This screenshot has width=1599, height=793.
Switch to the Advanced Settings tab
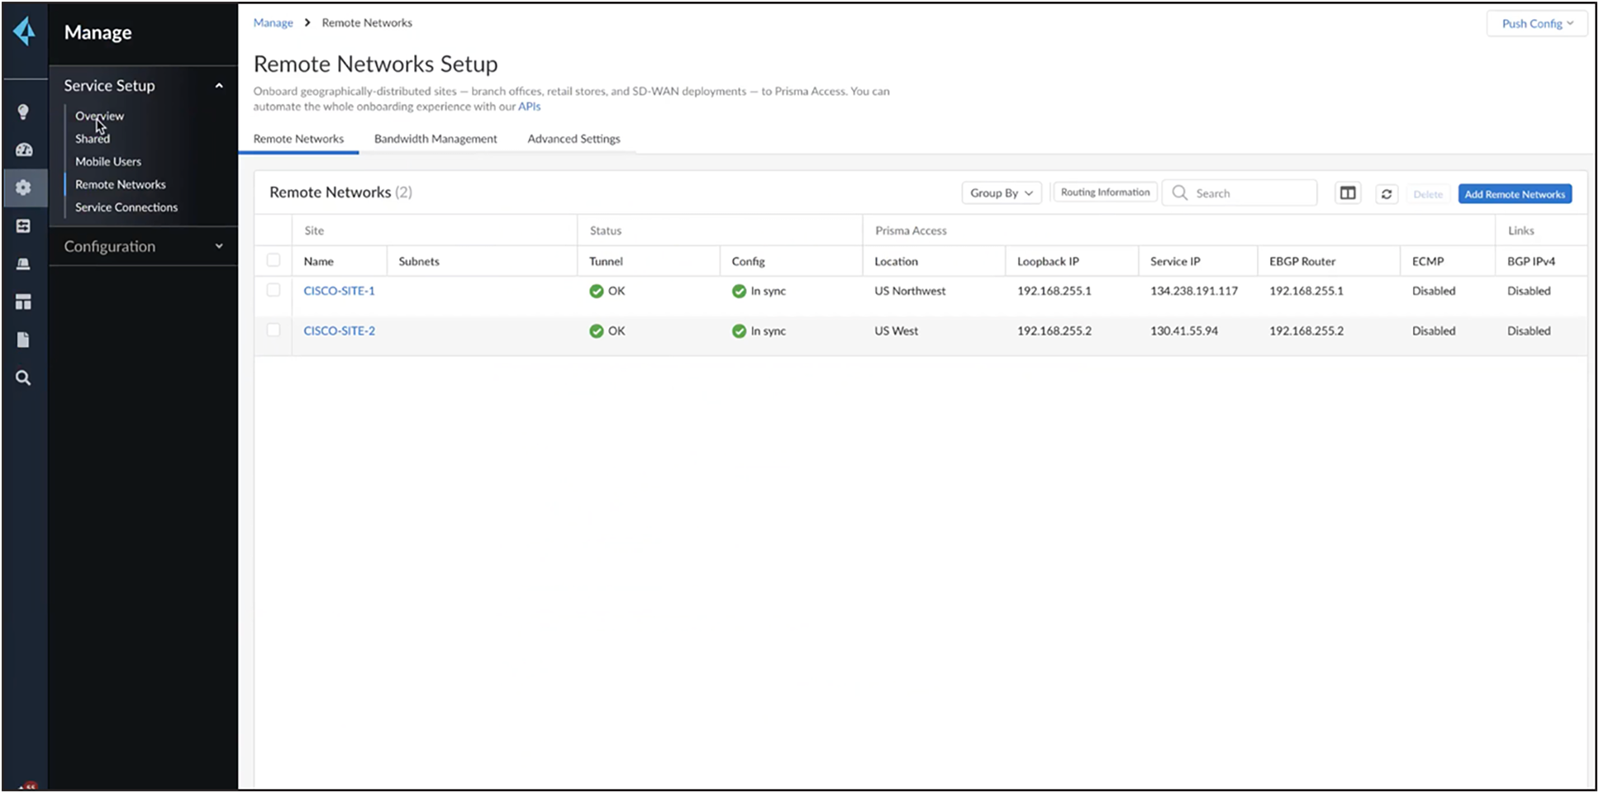(573, 139)
